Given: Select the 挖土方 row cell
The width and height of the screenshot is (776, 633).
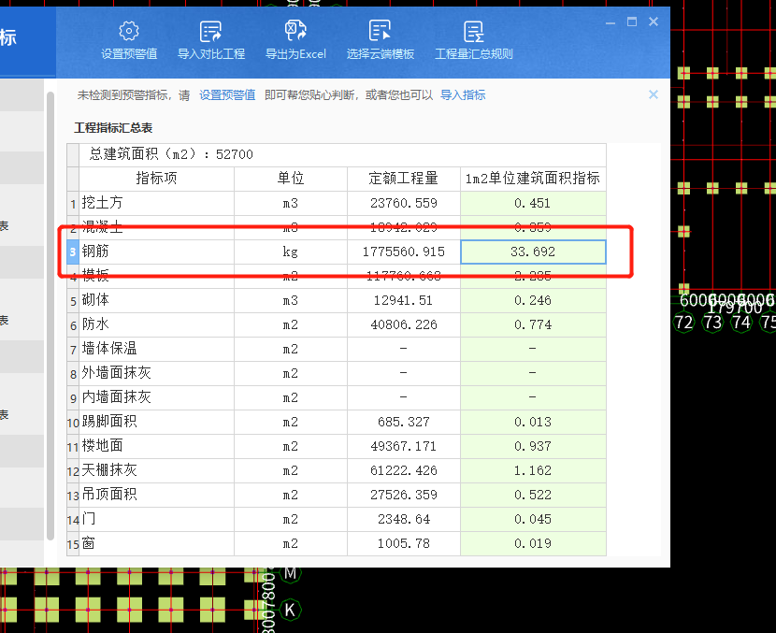Looking at the screenshot, I should (x=156, y=203).
